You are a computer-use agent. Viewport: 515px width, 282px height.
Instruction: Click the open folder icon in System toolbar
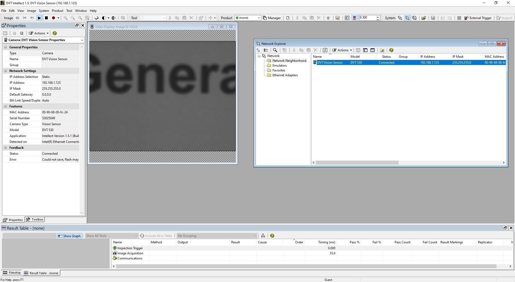coord(424,18)
